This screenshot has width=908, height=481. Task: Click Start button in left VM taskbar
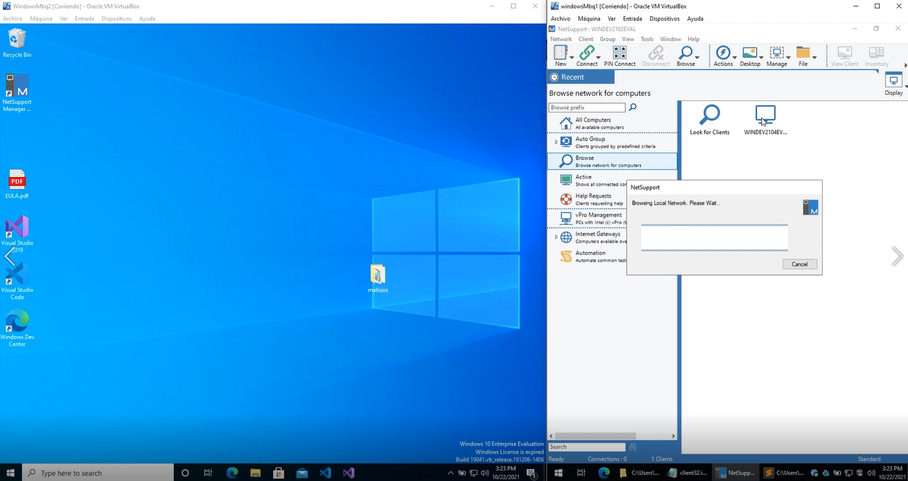pyautogui.click(x=11, y=473)
